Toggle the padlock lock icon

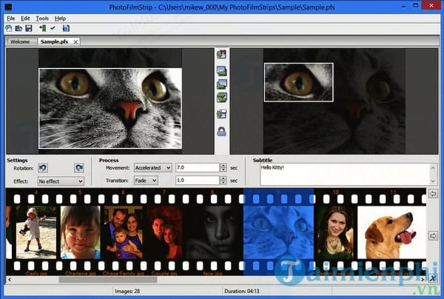221,132
